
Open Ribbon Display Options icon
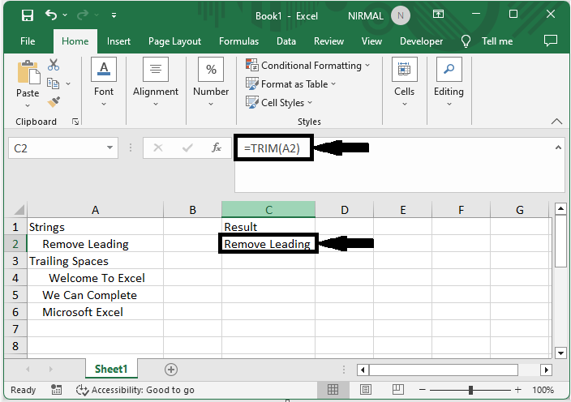tap(438, 15)
